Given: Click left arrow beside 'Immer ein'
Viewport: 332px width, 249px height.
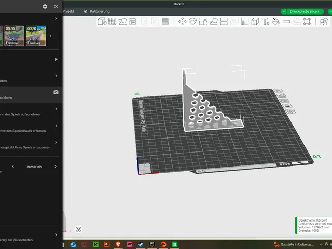Looking at the screenshot, I should pyautogui.click(x=13, y=167).
